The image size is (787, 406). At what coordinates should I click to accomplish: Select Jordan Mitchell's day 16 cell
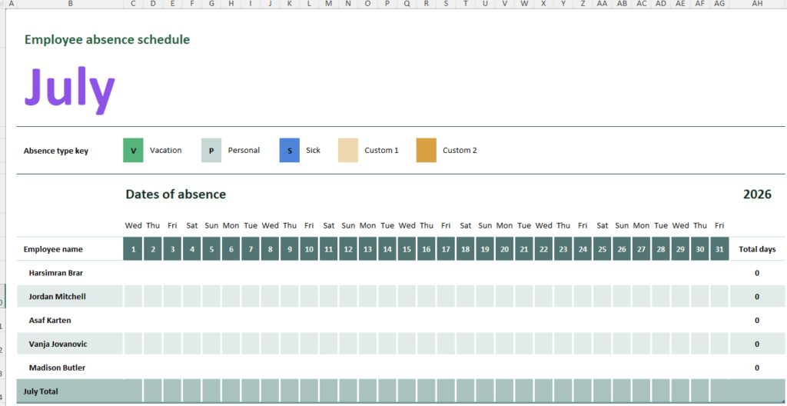[x=427, y=297]
